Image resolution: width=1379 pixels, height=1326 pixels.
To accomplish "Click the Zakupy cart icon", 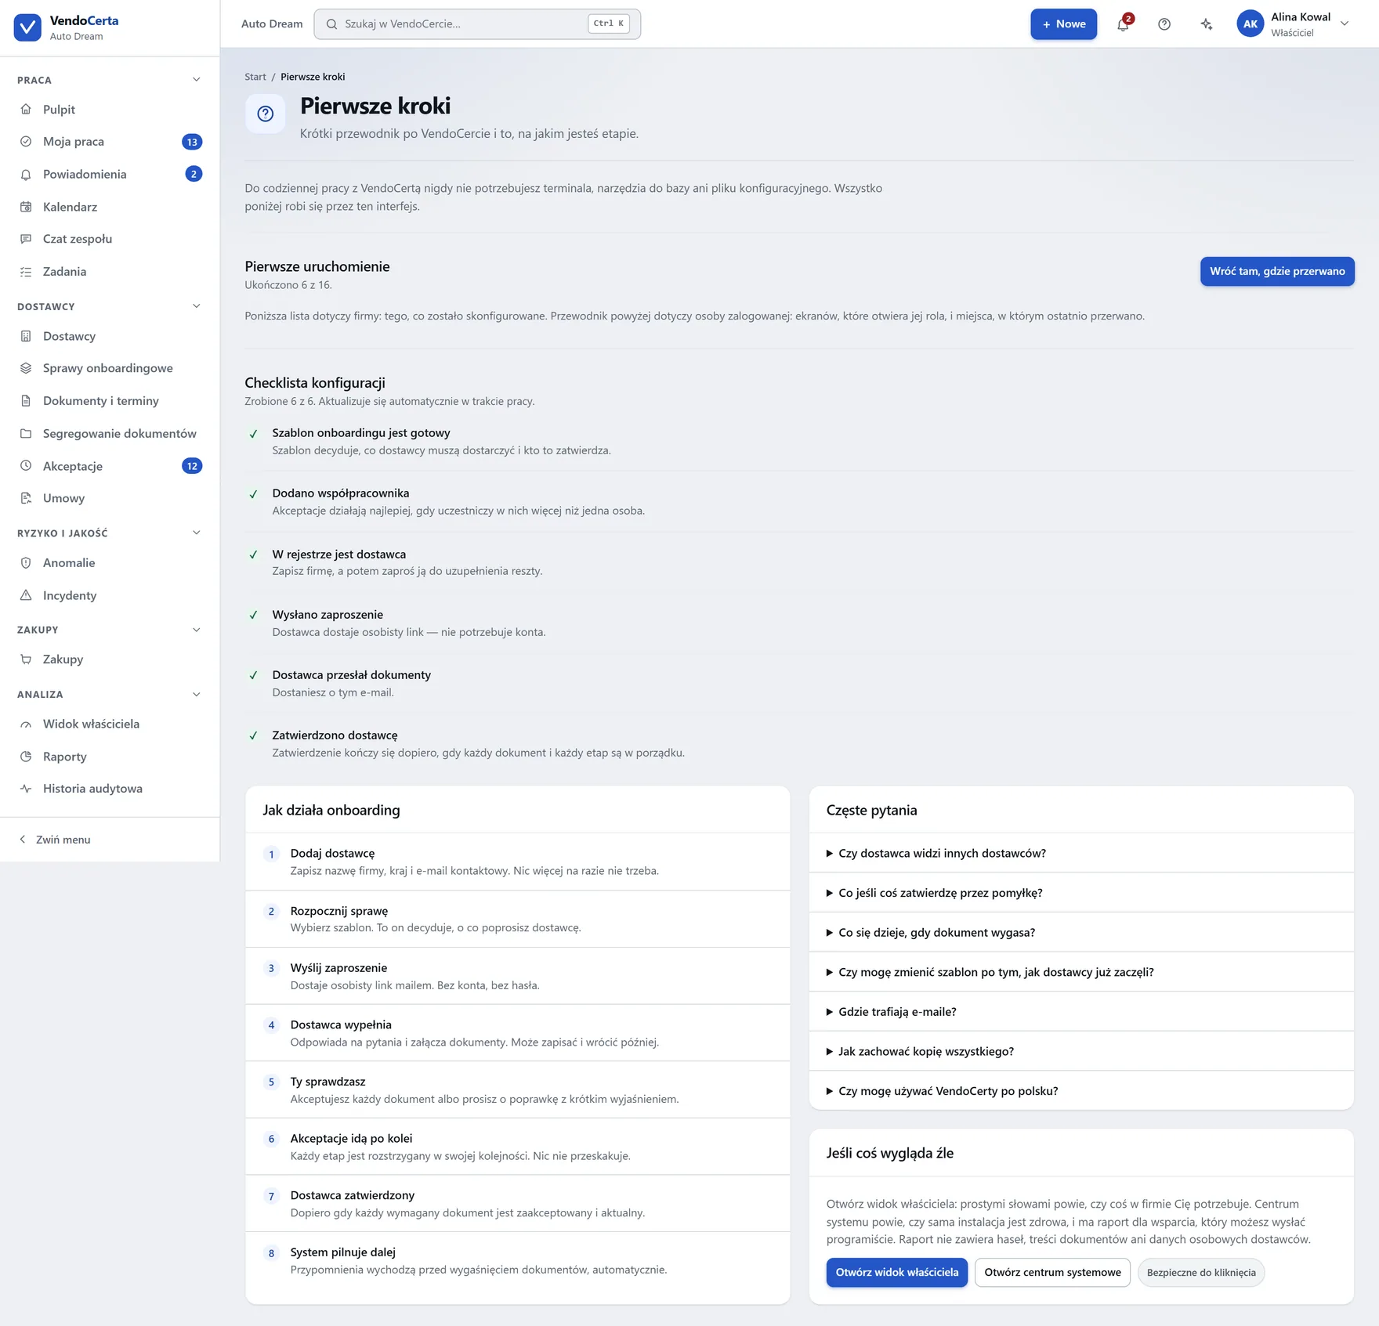I will [26, 659].
